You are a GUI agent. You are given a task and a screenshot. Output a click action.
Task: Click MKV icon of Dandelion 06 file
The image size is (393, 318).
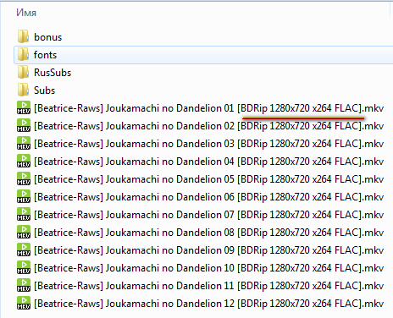click(x=24, y=197)
